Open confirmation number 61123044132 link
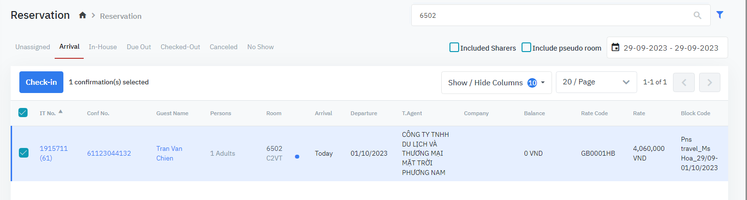This screenshot has width=747, height=200. coord(109,153)
